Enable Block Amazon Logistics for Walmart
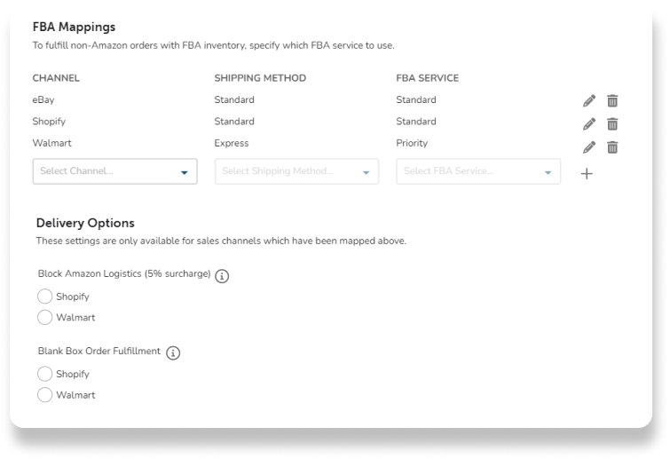Viewport: 670px width, 459px height. coord(44,317)
